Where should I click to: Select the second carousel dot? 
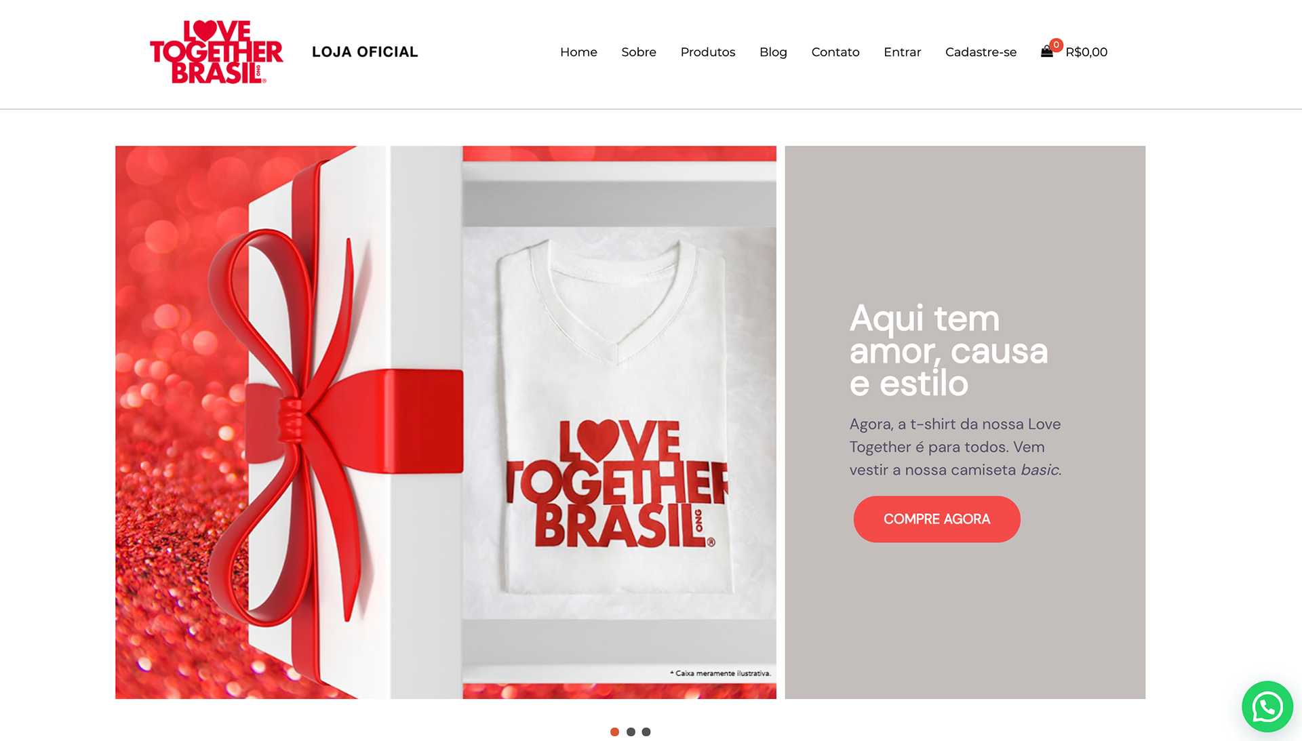click(631, 732)
